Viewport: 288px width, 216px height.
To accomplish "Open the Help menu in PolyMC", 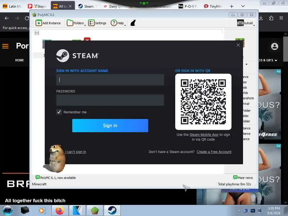I will pyautogui.click(x=118, y=23).
